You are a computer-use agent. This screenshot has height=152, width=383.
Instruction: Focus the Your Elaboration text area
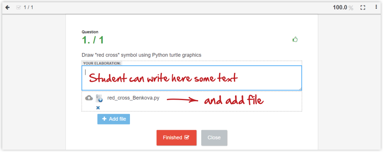click(x=192, y=78)
